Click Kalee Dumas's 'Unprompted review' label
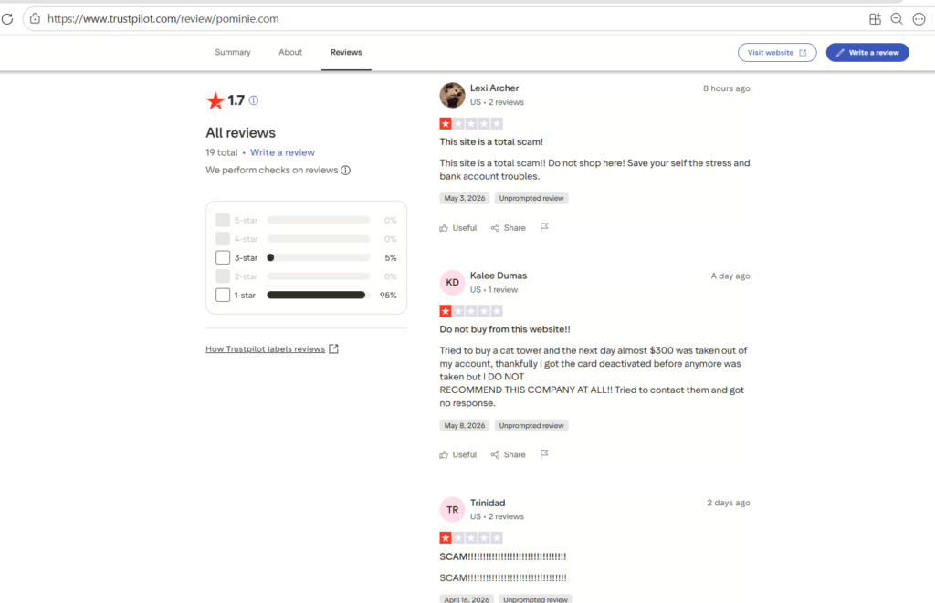Screen dimensions: 935x603 (531, 425)
